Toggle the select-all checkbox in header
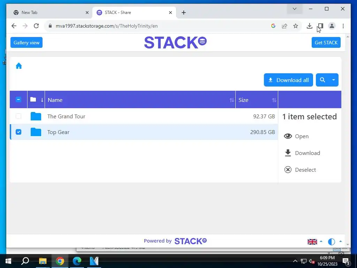357x268 pixels. pos(18,99)
